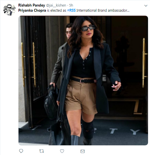Reply to the tweet via speech bubble icon

click(21, 151)
